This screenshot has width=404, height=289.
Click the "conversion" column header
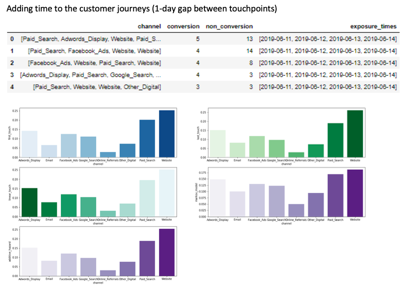pos(183,26)
